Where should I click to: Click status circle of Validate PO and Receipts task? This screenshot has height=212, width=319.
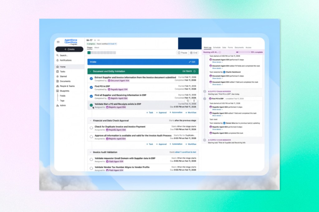[x=91, y=105]
